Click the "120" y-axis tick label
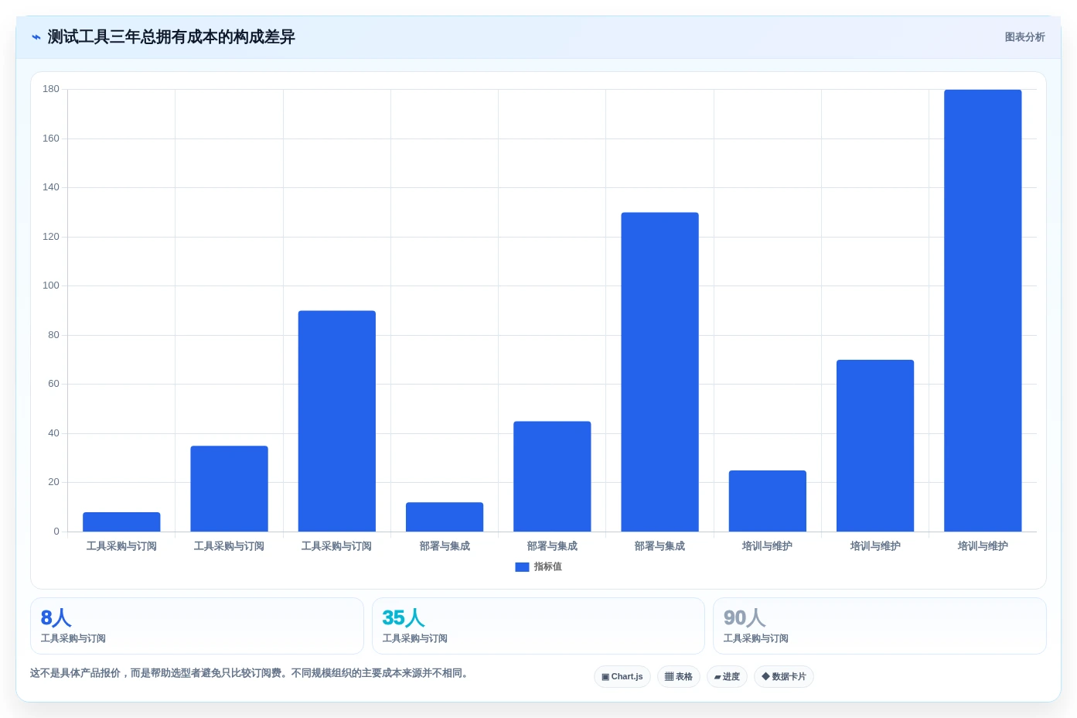Viewport: 1077px width, 718px height. 51,237
